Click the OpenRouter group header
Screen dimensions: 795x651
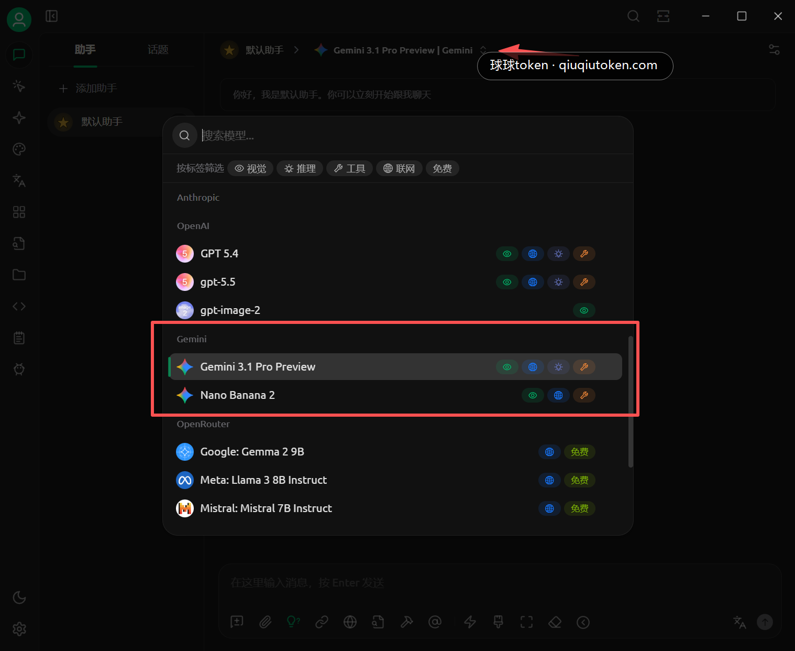(203, 424)
